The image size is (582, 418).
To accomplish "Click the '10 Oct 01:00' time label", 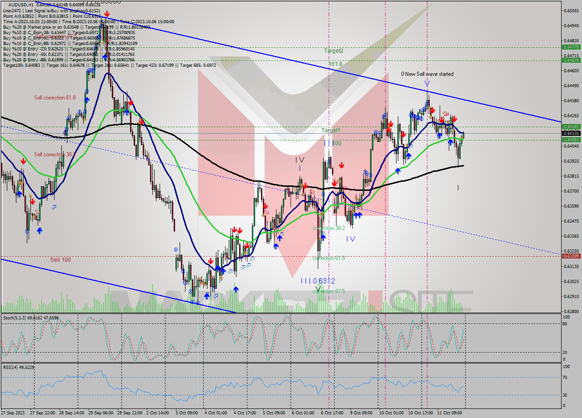I will [x=391, y=413].
